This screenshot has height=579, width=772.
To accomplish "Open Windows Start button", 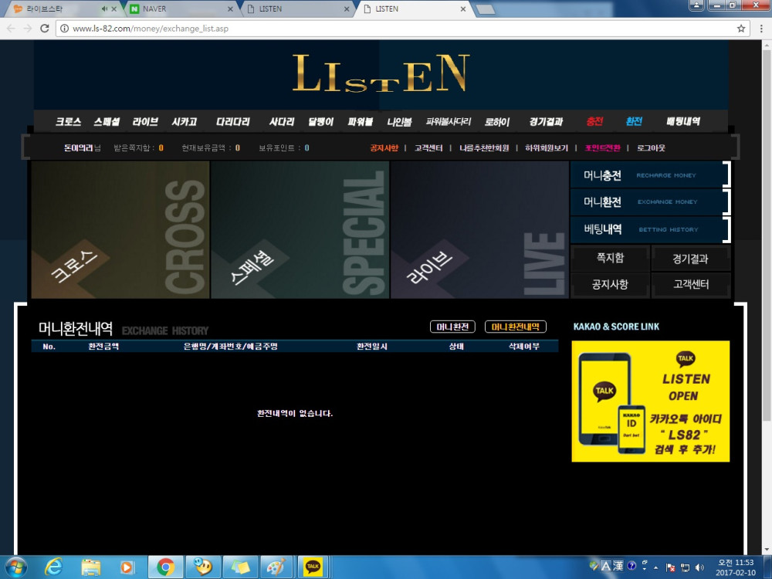I will coord(15,567).
